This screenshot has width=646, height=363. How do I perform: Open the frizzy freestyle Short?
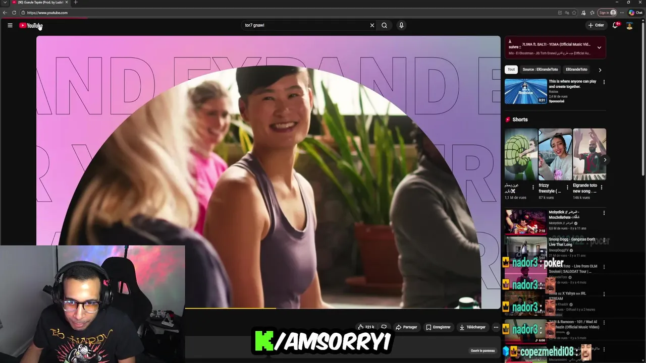click(x=555, y=154)
